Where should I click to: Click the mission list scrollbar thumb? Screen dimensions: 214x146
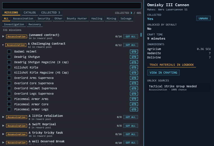pyautogui.click(x=141, y=35)
